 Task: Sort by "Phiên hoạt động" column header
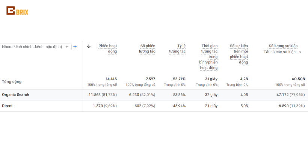tap(108, 48)
